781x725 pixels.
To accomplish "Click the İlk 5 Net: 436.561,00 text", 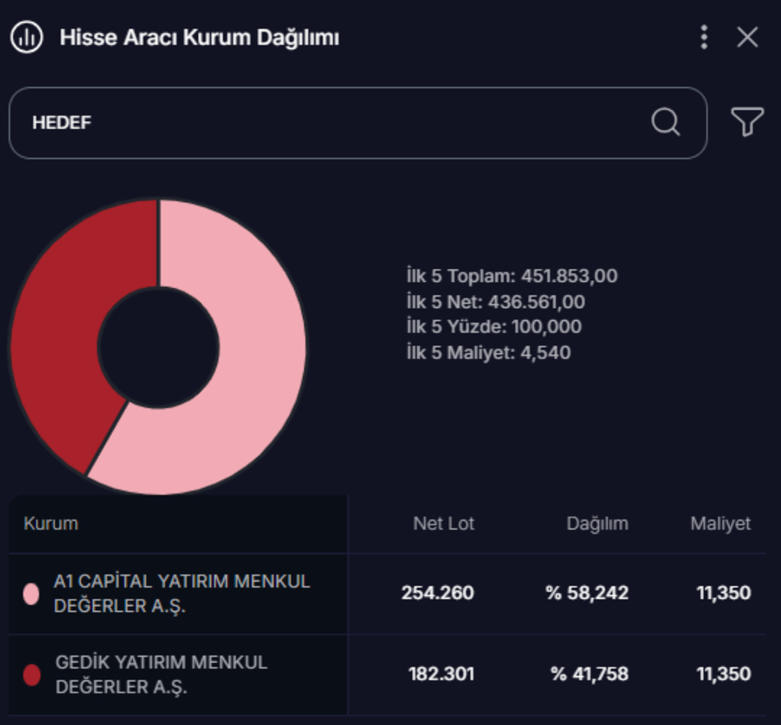I will pyautogui.click(x=496, y=302).
